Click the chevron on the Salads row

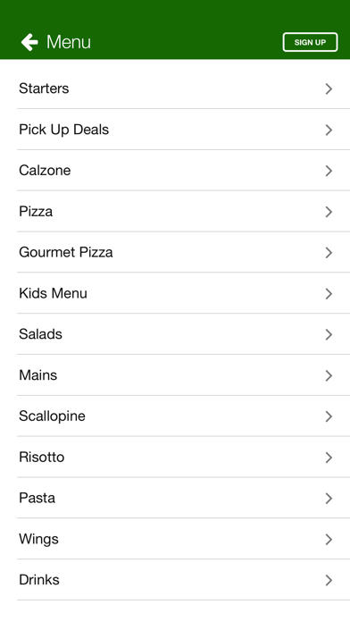[x=329, y=335]
